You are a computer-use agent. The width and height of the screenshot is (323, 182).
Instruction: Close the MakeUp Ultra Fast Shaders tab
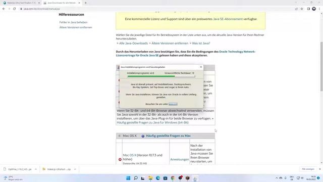(39, 3)
